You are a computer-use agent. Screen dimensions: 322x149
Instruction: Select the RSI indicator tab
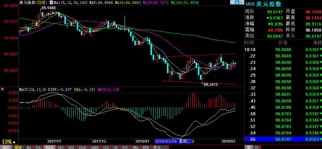(x=71, y=147)
